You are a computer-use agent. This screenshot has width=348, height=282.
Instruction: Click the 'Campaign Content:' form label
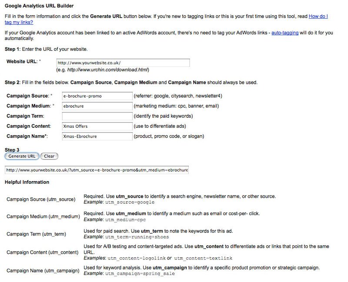pos(29,126)
